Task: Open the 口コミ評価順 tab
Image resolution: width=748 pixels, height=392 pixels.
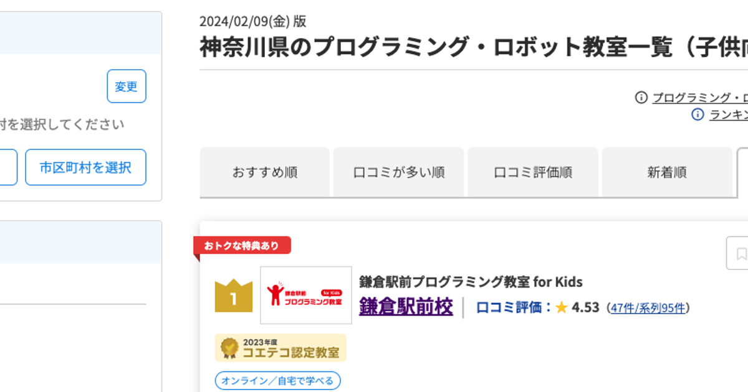Action: (x=533, y=172)
